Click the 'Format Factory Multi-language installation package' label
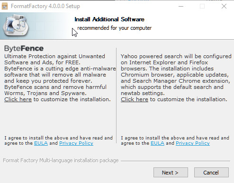The width and height of the screenshot is (234, 183). 61,160
